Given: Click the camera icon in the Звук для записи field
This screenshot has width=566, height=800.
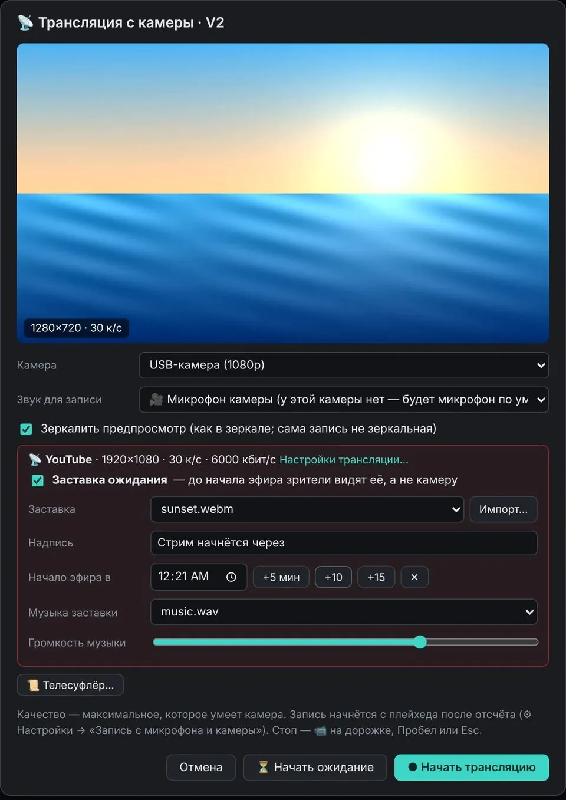Looking at the screenshot, I should [156, 399].
